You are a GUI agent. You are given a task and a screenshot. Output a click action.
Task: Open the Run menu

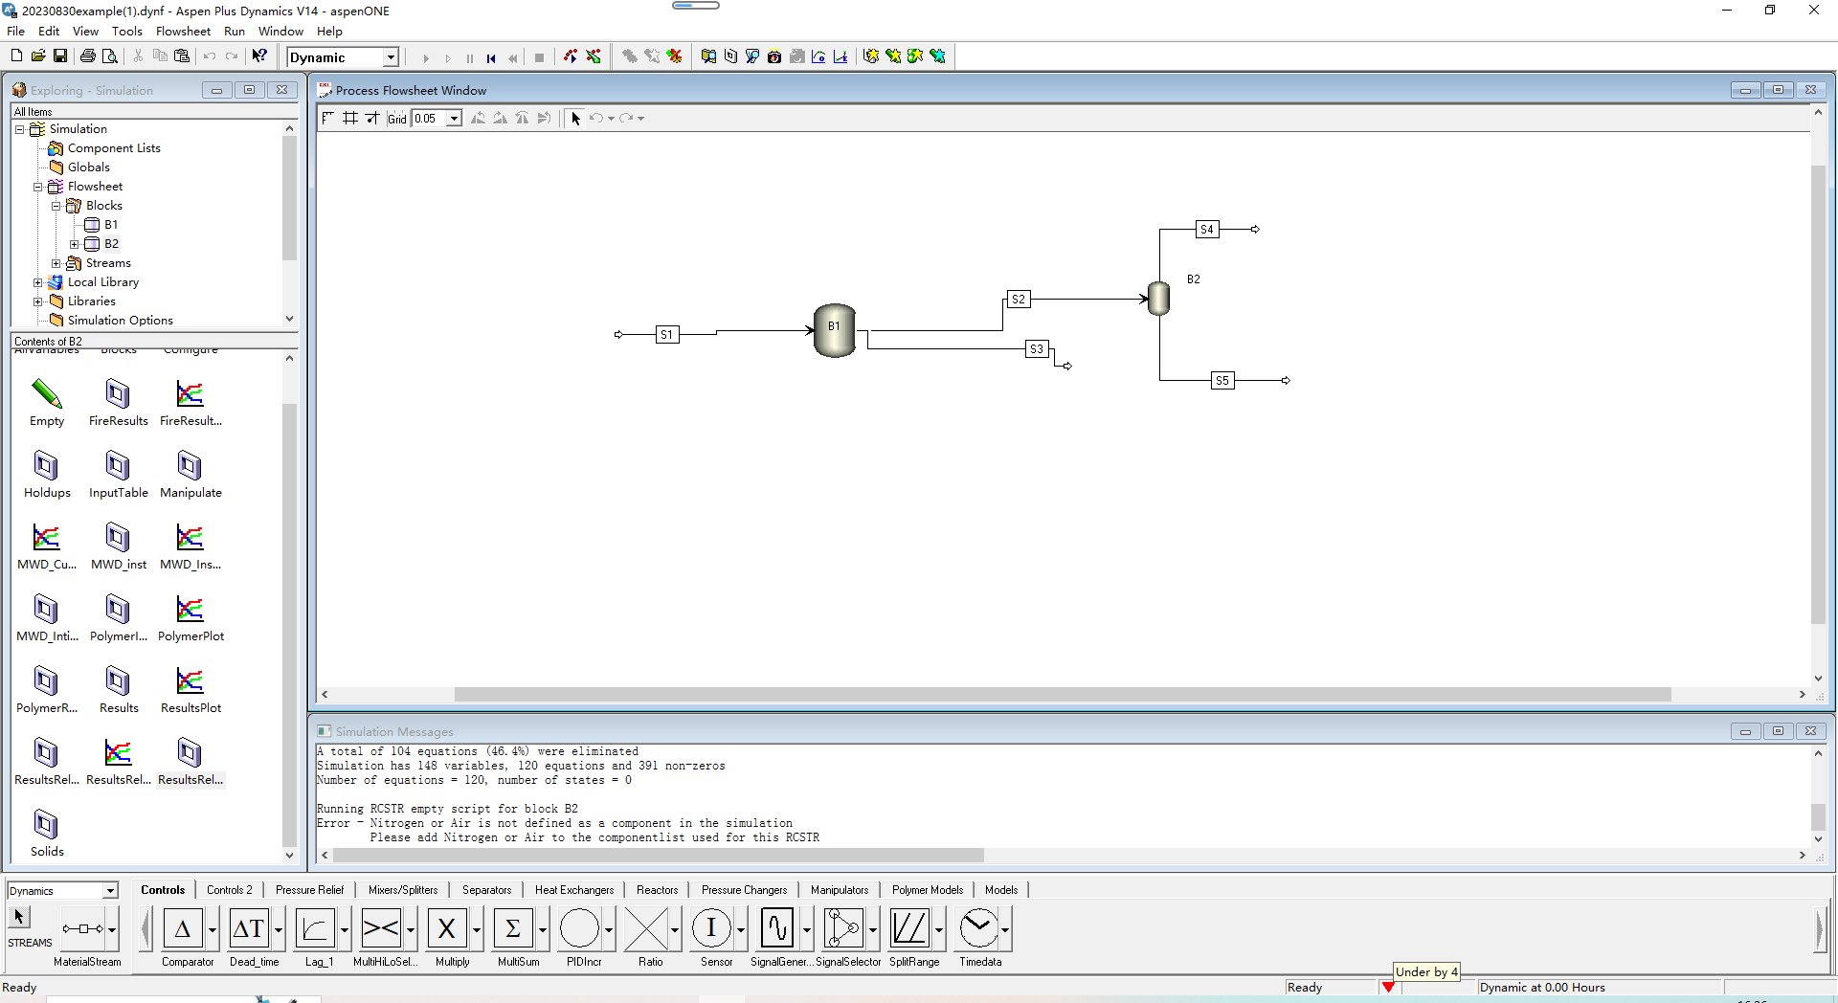235,32
